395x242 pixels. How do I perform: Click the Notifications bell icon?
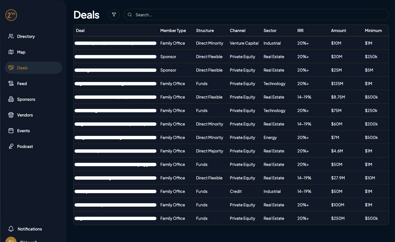11,229
